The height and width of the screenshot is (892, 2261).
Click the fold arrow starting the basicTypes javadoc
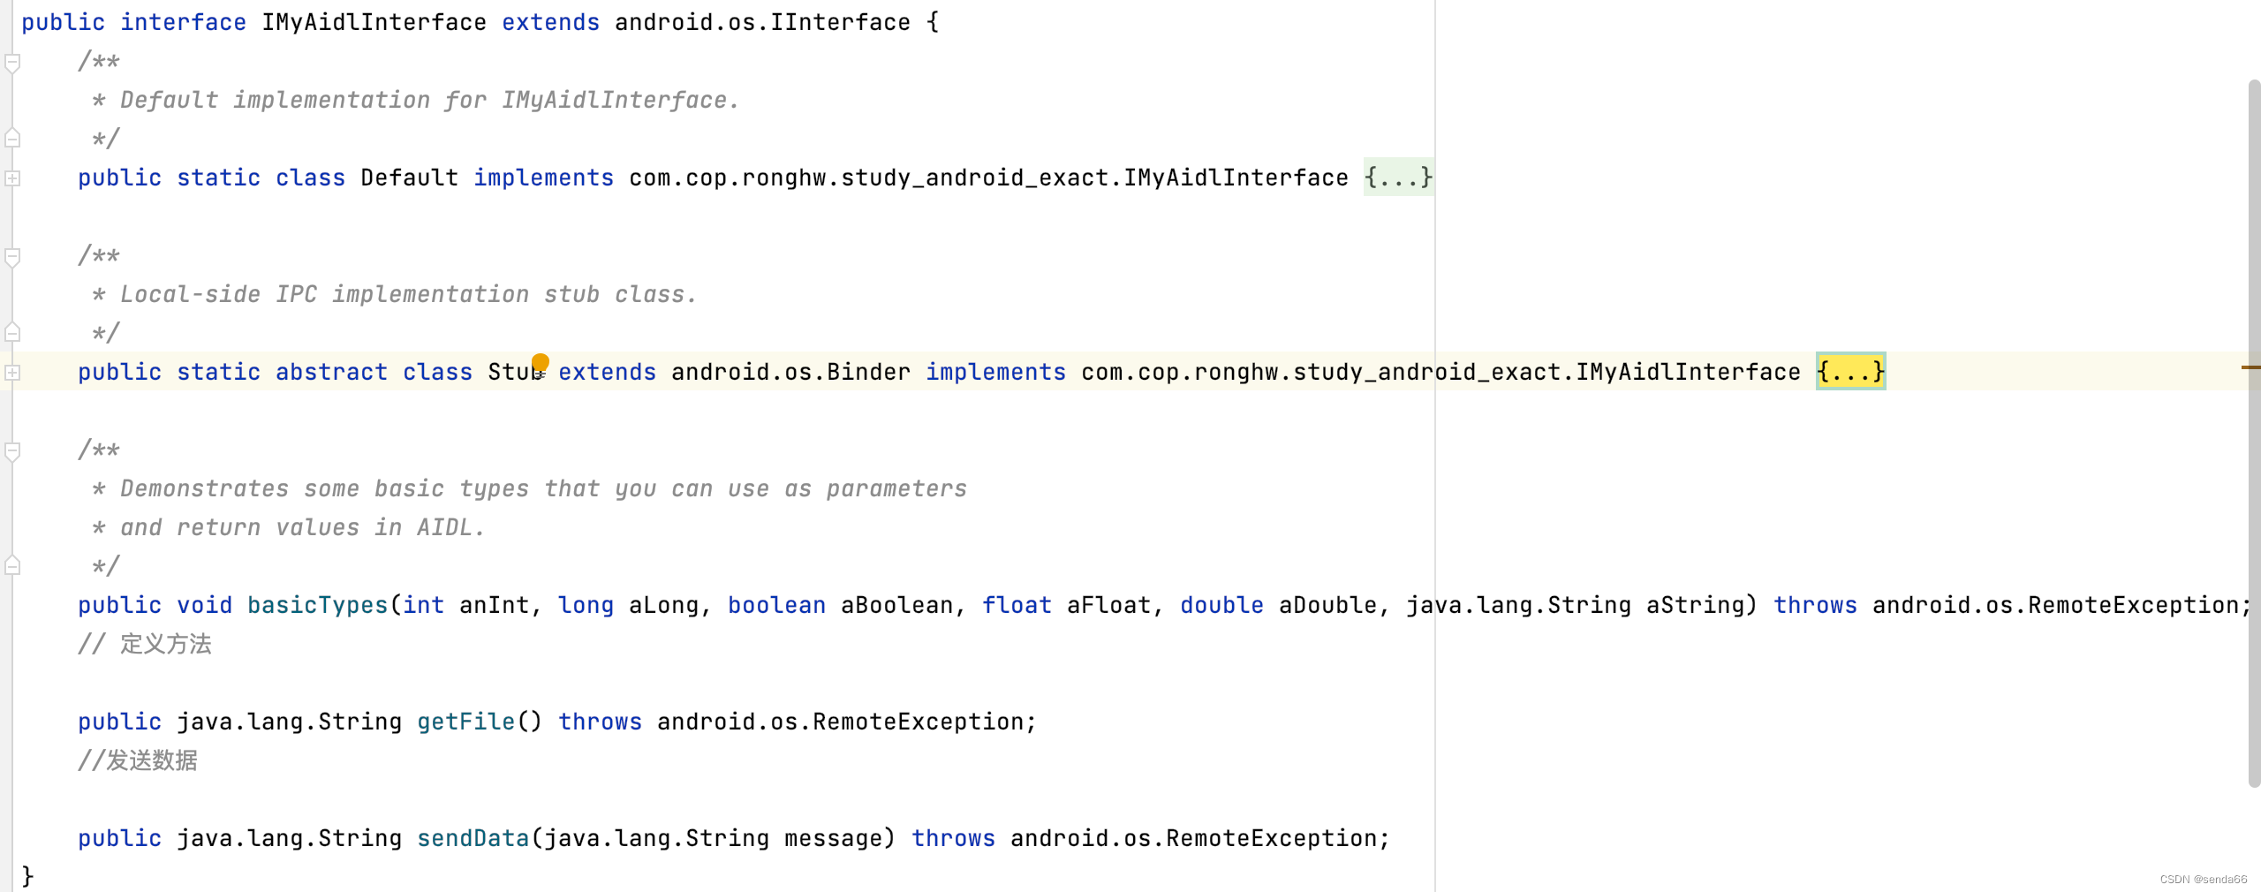click(x=13, y=450)
